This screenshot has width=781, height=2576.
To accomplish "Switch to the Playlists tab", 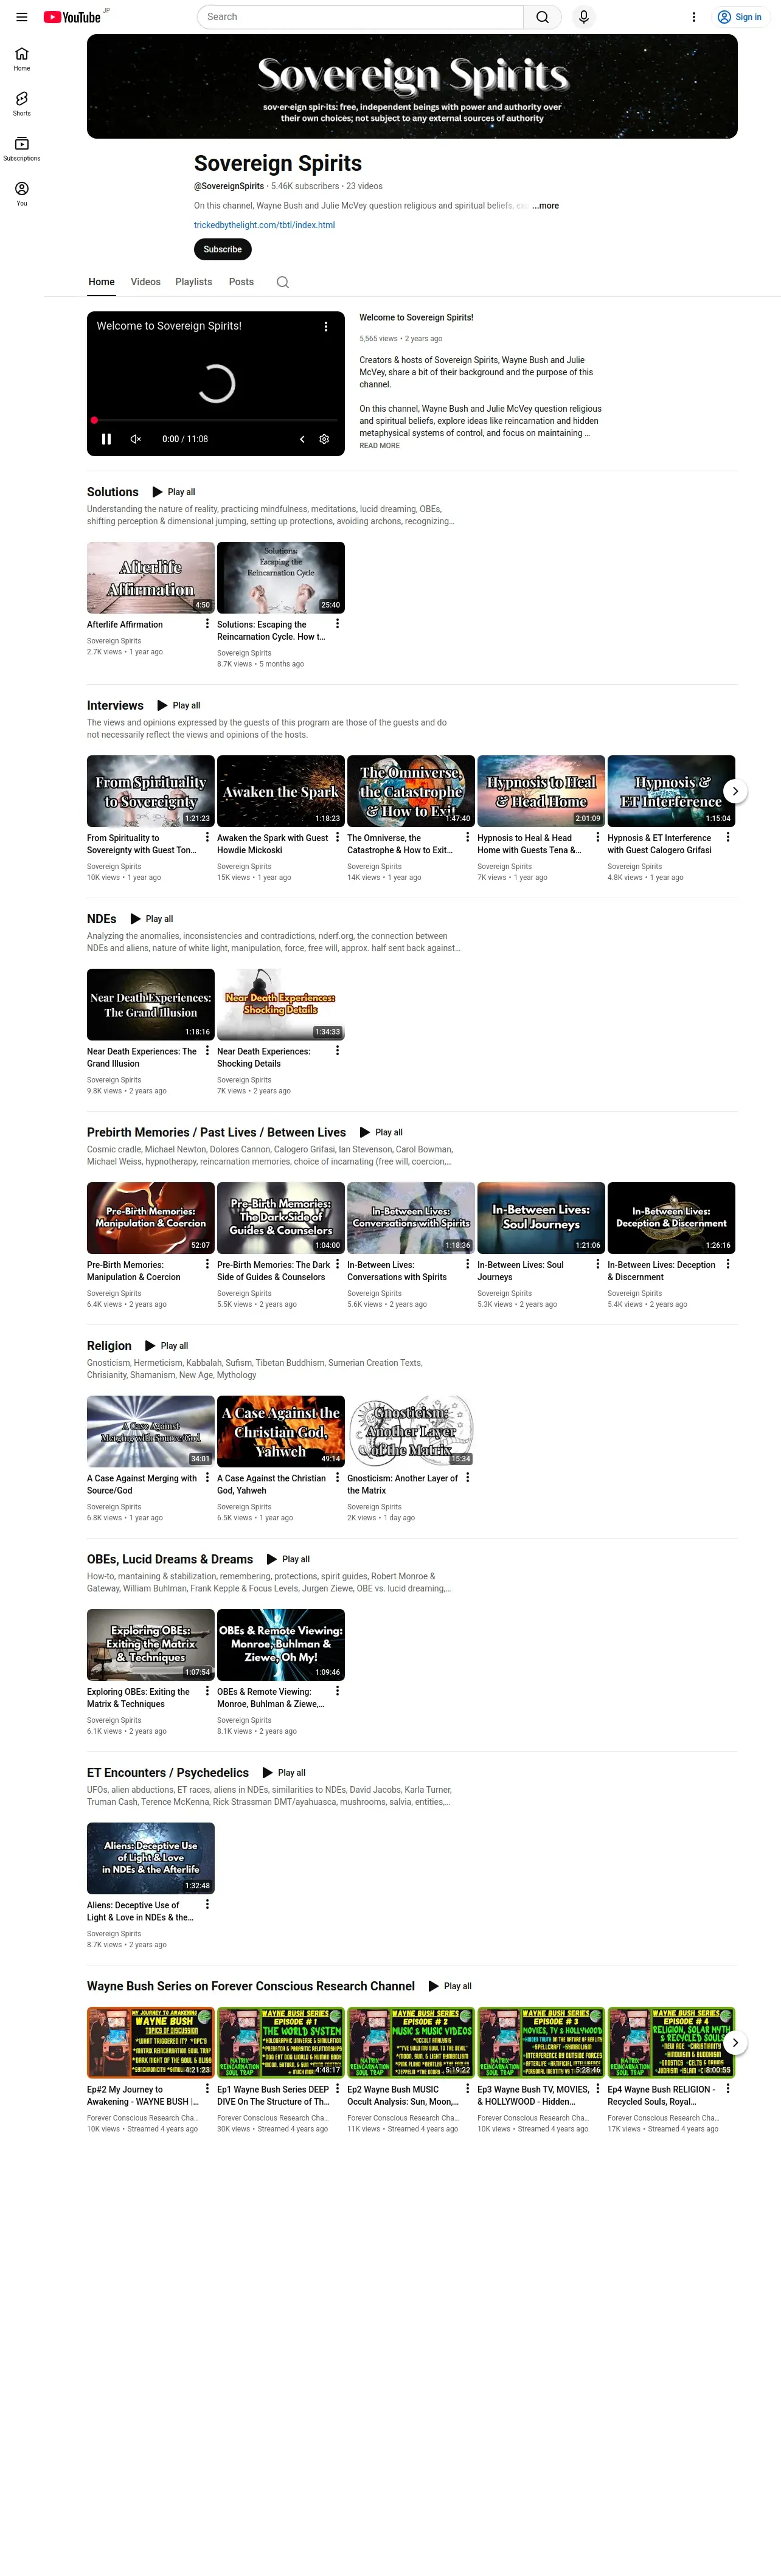I will pyautogui.click(x=193, y=282).
